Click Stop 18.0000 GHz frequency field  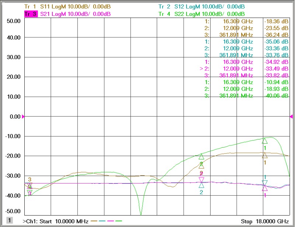point(264,221)
